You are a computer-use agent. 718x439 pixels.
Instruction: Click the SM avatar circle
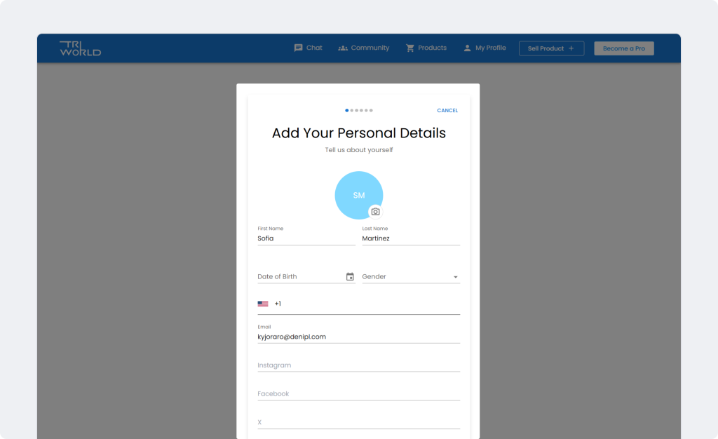pos(358,194)
